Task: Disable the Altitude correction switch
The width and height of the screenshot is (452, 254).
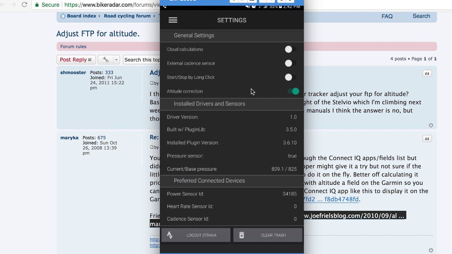Action: [293, 91]
